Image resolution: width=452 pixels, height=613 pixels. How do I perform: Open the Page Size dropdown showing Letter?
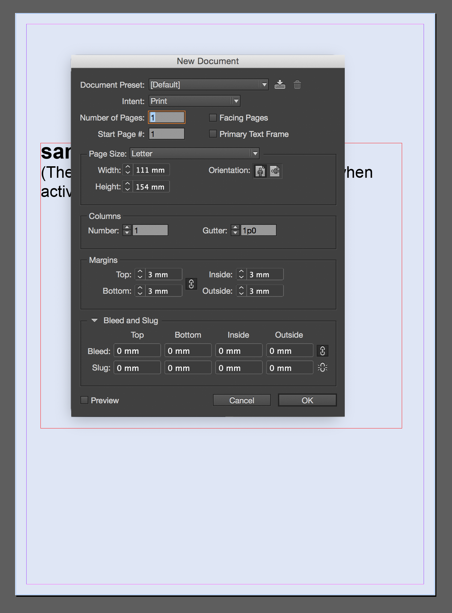point(194,154)
